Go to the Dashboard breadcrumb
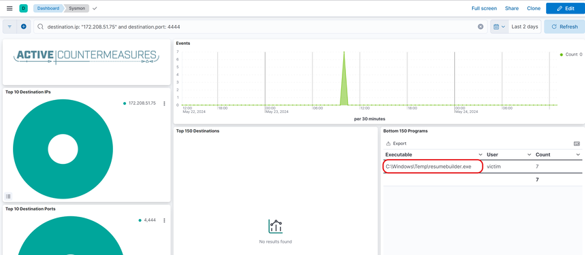The image size is (585, 255). pos(48,8)
